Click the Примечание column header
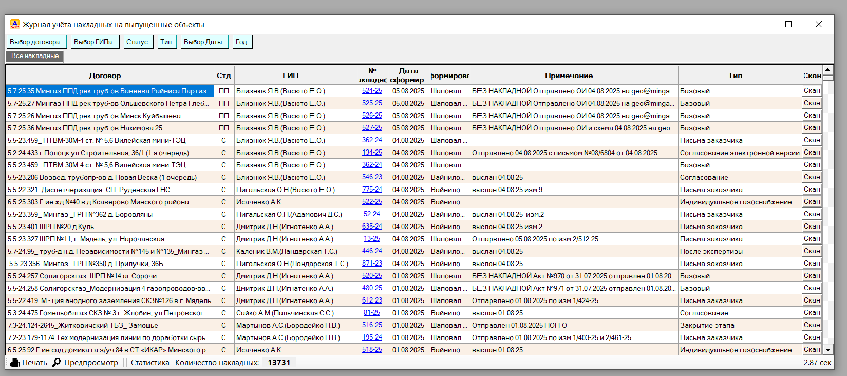 (x=569, y=76)
